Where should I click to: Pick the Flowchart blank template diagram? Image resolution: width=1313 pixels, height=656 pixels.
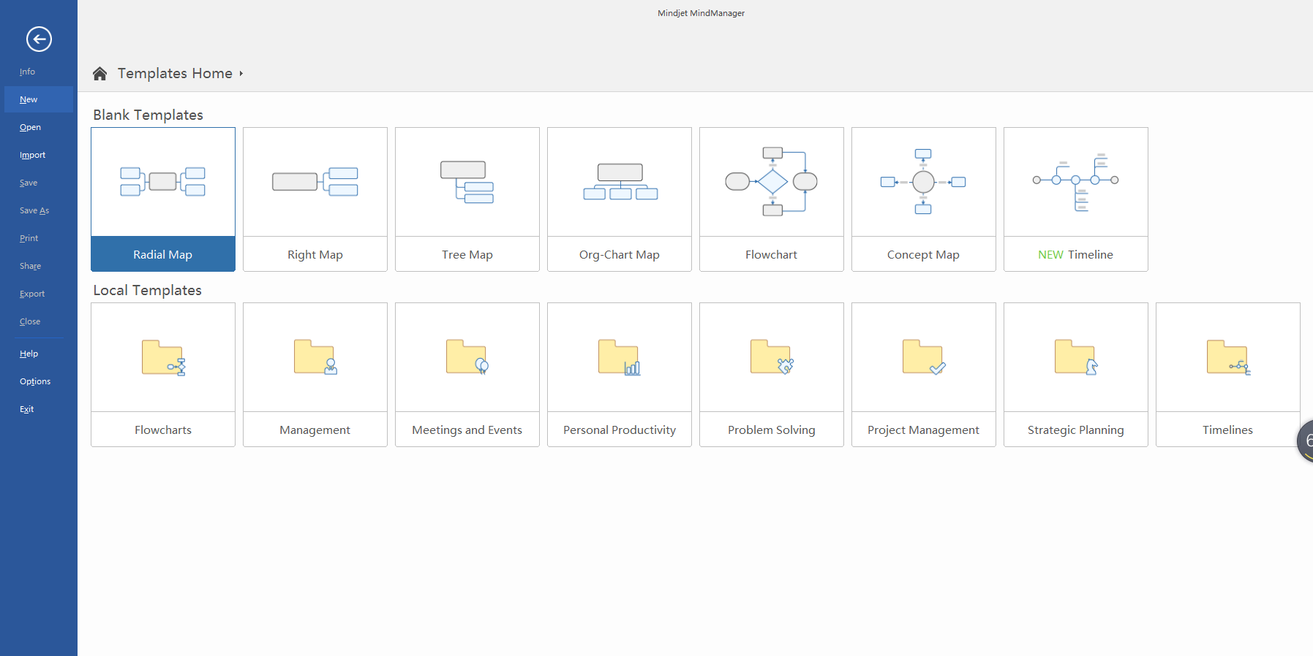click(771, 181)
